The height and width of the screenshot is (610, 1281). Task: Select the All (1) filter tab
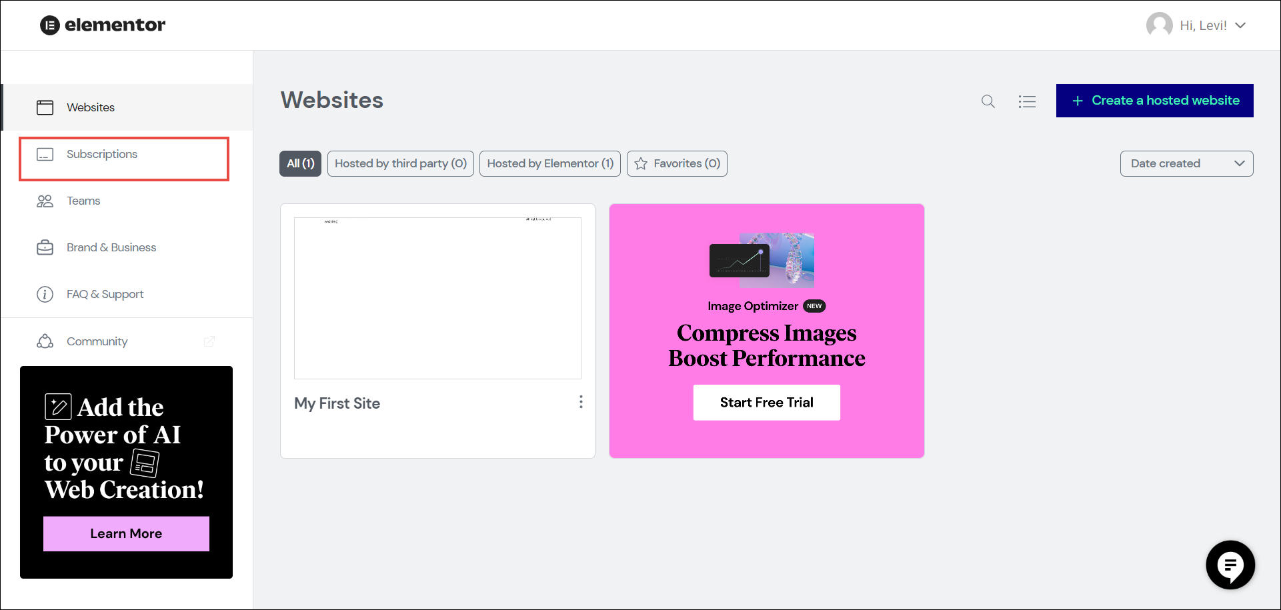(x=301, y=163)
